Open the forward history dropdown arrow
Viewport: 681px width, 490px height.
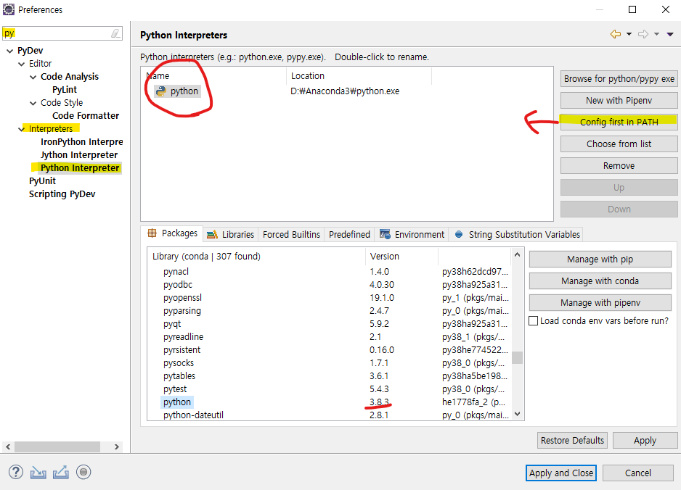[656, 34]
